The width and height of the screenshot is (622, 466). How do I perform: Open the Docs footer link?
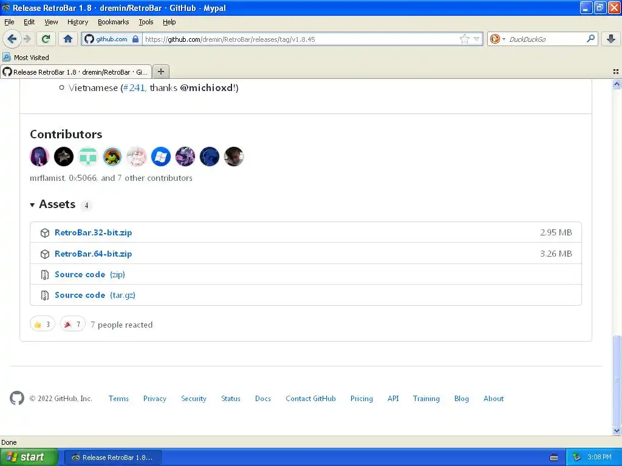[x=262, y=399]
